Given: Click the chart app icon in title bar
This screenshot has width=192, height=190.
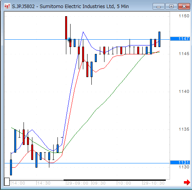Looking at the screenshot, I should (7, 6).
